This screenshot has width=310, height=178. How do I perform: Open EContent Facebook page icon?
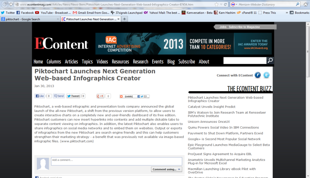[x=258, y=75]
